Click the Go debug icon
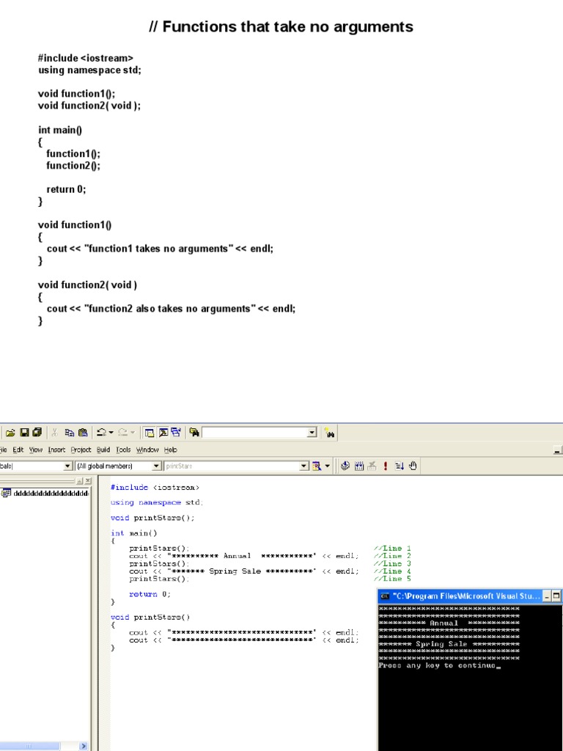Image resolution: width=563 pixels, height=751 pixels. (400, 466)
